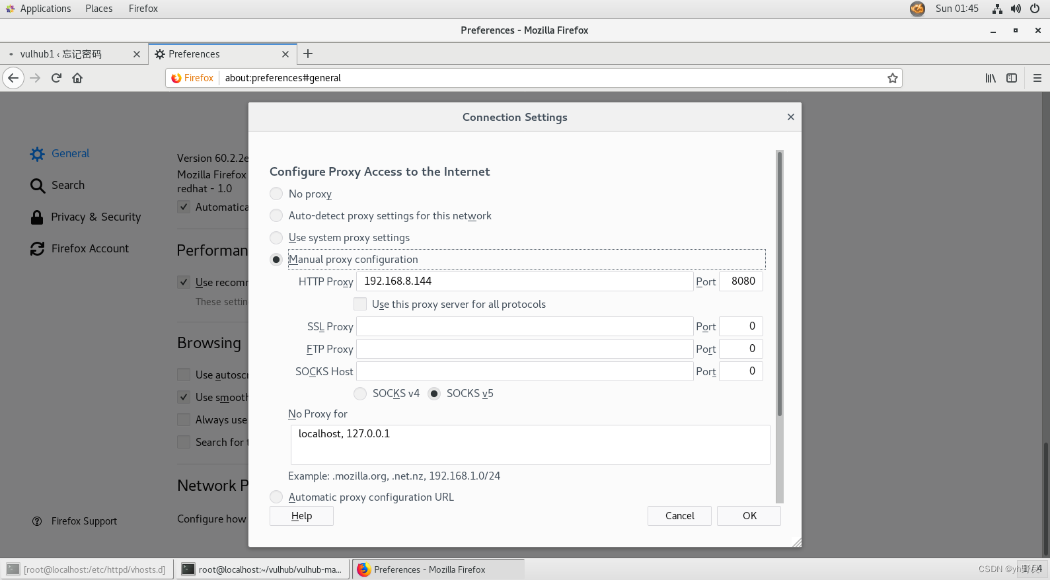Screen dimensions: 1050x580
Task: Click the volume speaker tray icon
Action: tap(1016, 9)
